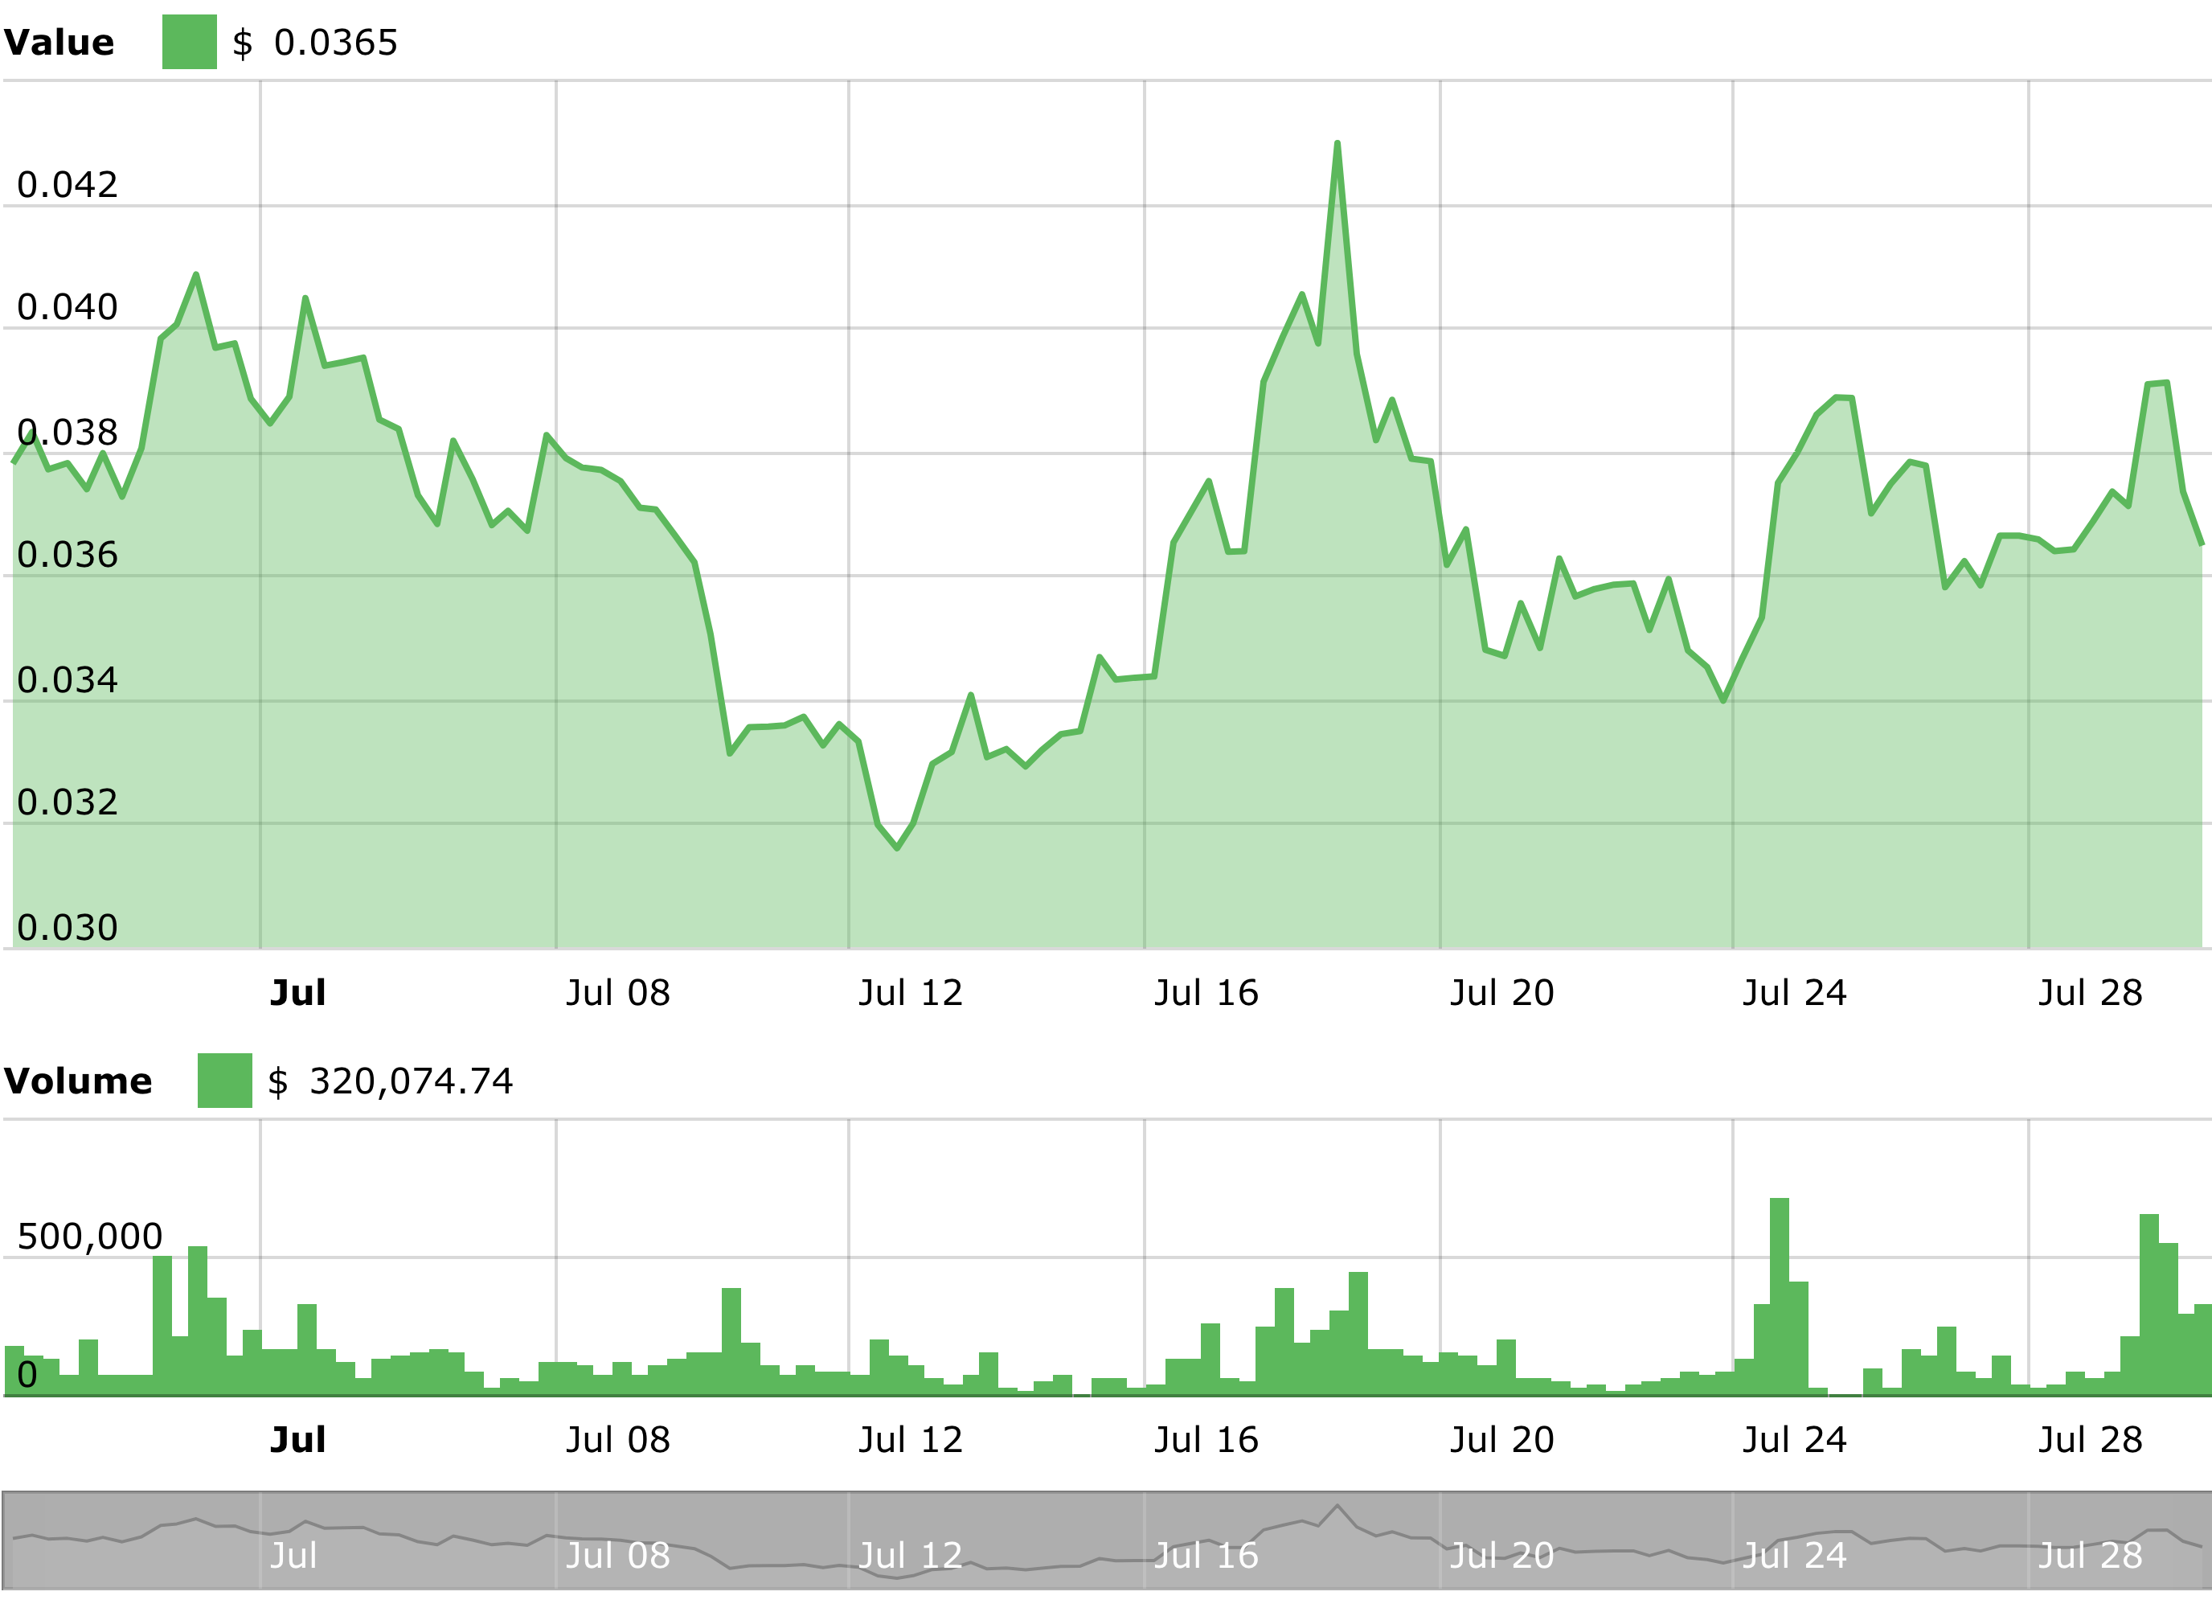Image resolution: width=2212 pixels, height=1608 pixels.
Task: Click the tall volume bar just after Jul 28
Action: (x=2149, y=1305)
